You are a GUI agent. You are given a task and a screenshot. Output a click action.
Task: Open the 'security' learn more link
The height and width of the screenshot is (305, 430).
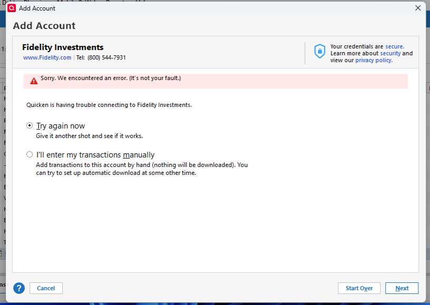(x=390, y=53)
